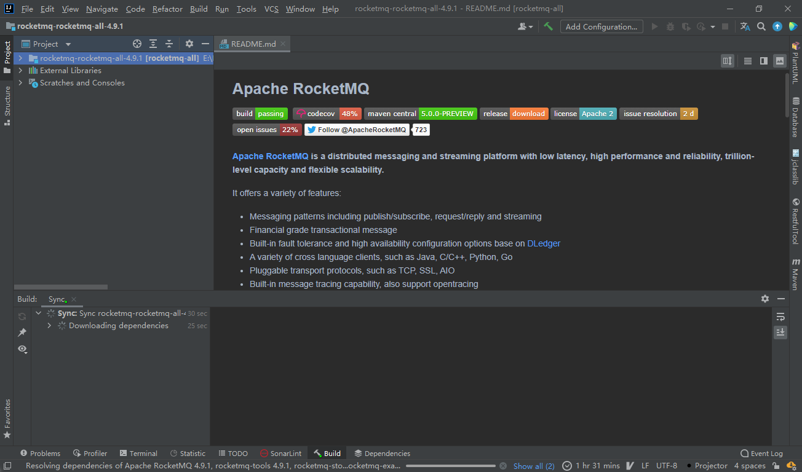The image size is (802, 472).
Task: Switch to preview-only view mode
Action: tap(780, 61)
